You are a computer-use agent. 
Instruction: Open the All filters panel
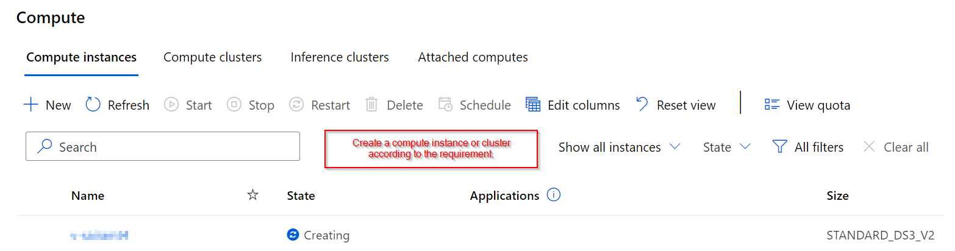pyautogui.click(x=807, y=147)
